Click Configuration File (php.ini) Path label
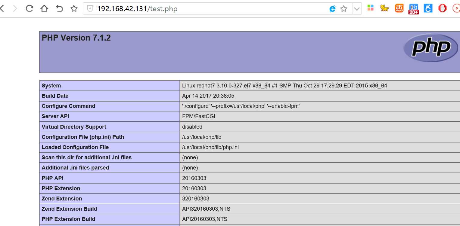The width and height of the screenshot is (460, 226). (x=83, y=137)
